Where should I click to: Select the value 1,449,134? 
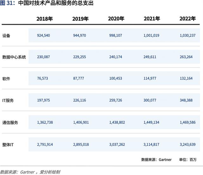pos(151,122)
